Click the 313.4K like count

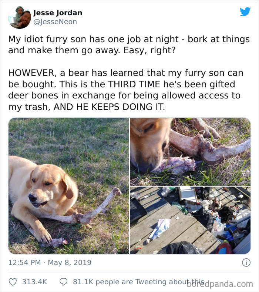click(34, 282)
